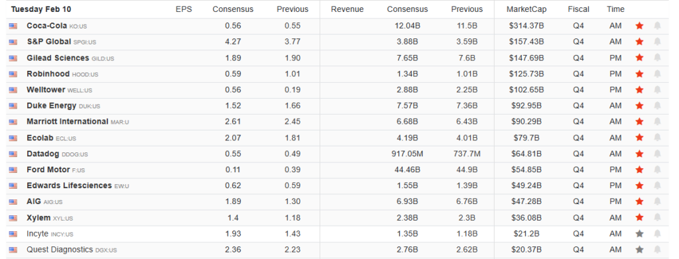The width and height of the screenshot is (679, 259).
Task: Click the red star for Xylem
Action: click(x=639, y=218)
